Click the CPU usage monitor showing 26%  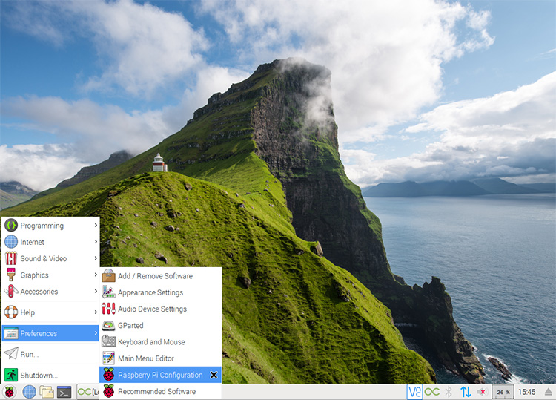(x=503, y=392)
